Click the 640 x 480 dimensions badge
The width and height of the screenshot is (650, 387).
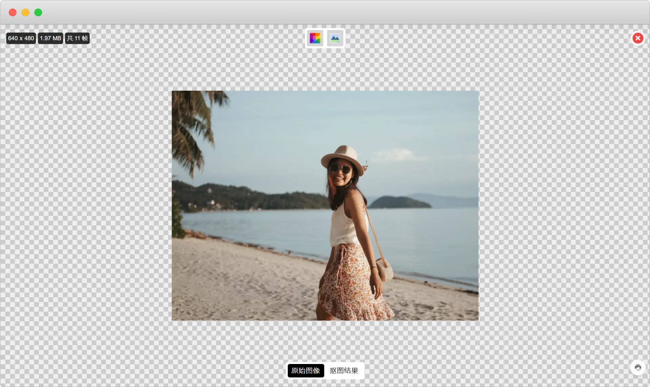tap(21, 38)
